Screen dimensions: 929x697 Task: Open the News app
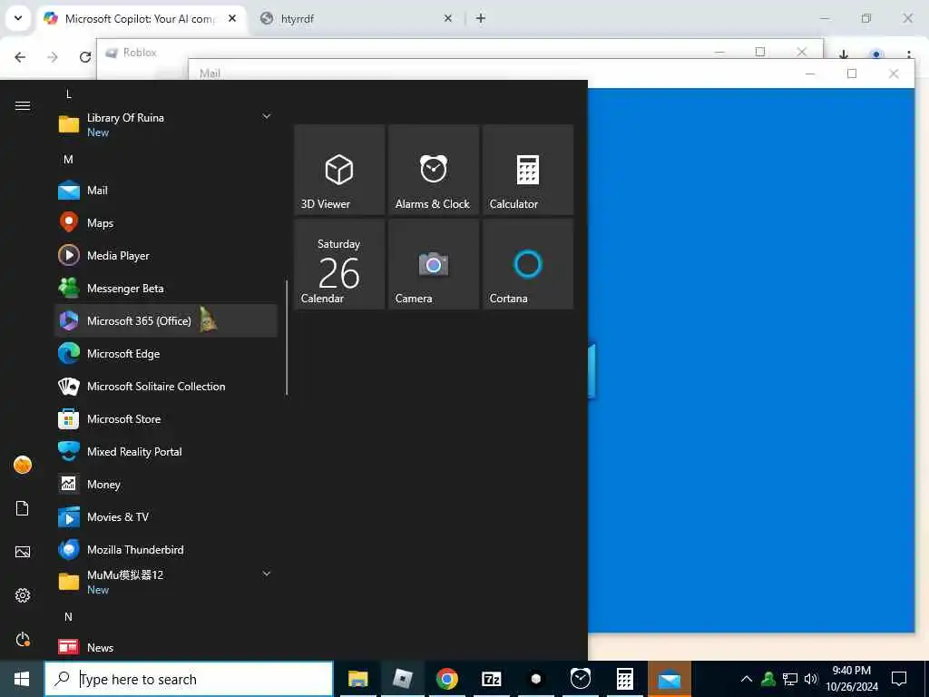click(x=166, y=647)
